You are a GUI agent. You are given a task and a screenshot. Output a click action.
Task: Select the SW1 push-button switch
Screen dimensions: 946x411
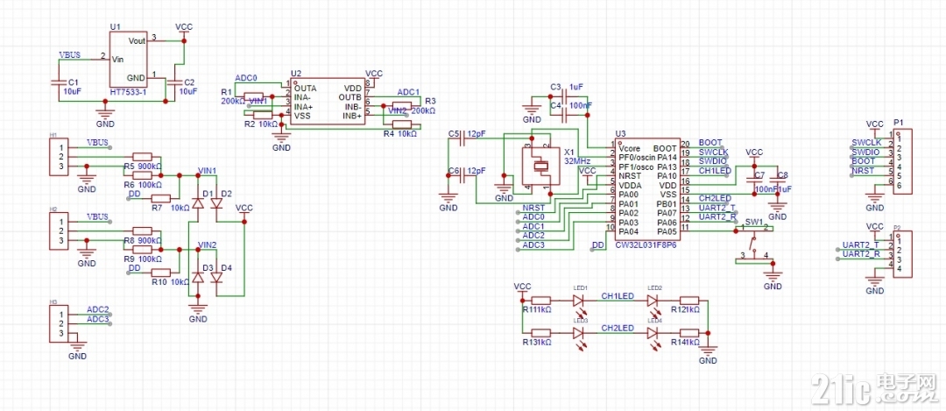pyautogui.click(x=753, y=244)
